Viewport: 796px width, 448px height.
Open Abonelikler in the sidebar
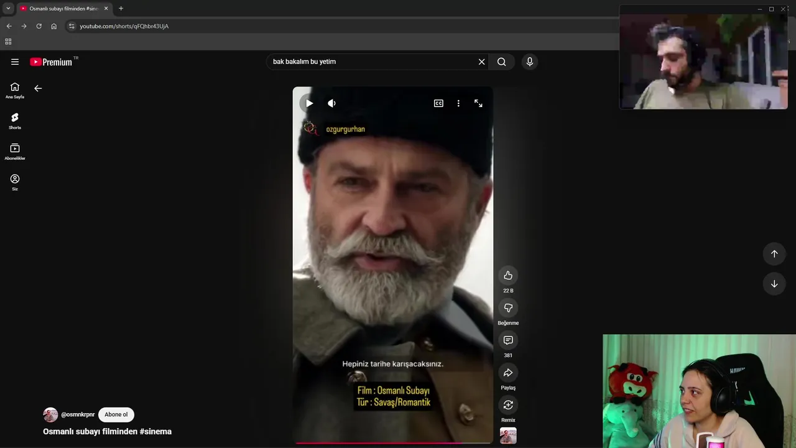[x=15, y=151]
